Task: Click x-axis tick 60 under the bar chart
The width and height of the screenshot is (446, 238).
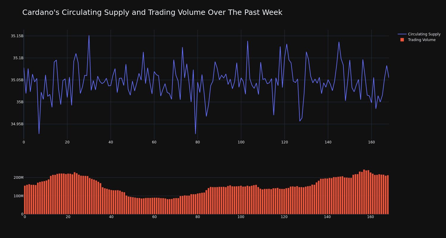Action: 154,217
